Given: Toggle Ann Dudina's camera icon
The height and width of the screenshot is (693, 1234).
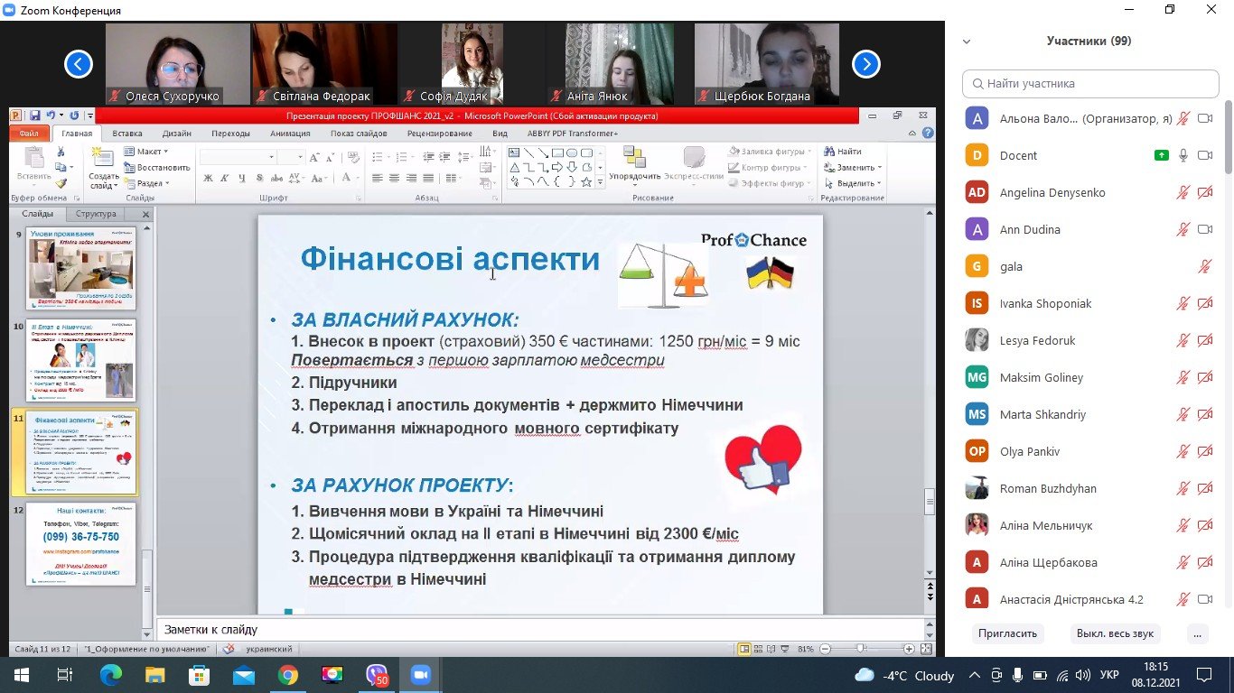Looking at the screenshot, I should point(1204,229).
